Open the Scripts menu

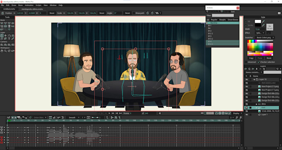click(38, 5)
